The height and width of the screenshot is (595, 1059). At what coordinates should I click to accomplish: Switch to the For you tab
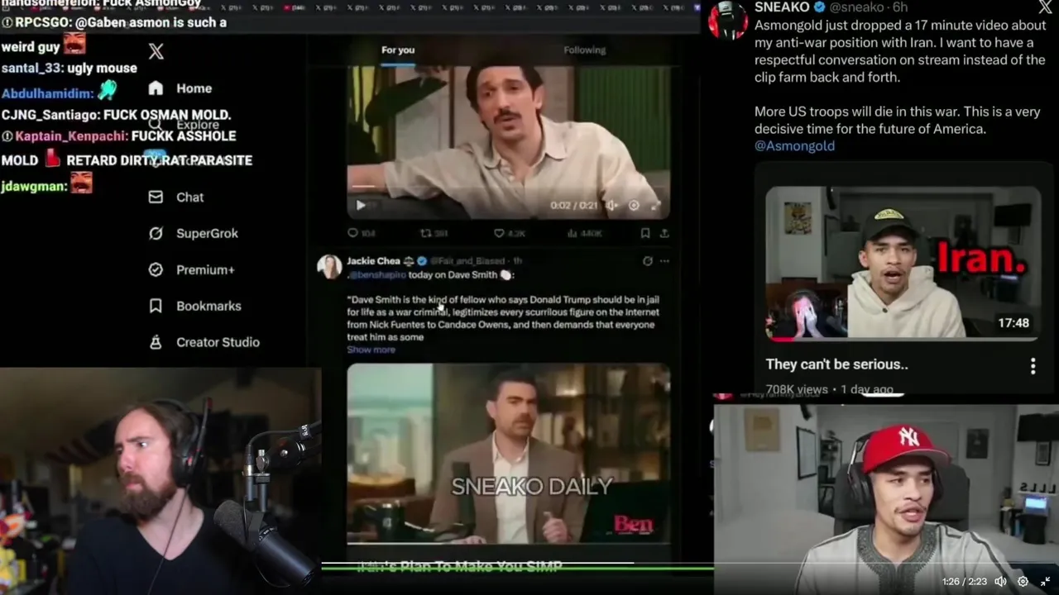[398, 50]
